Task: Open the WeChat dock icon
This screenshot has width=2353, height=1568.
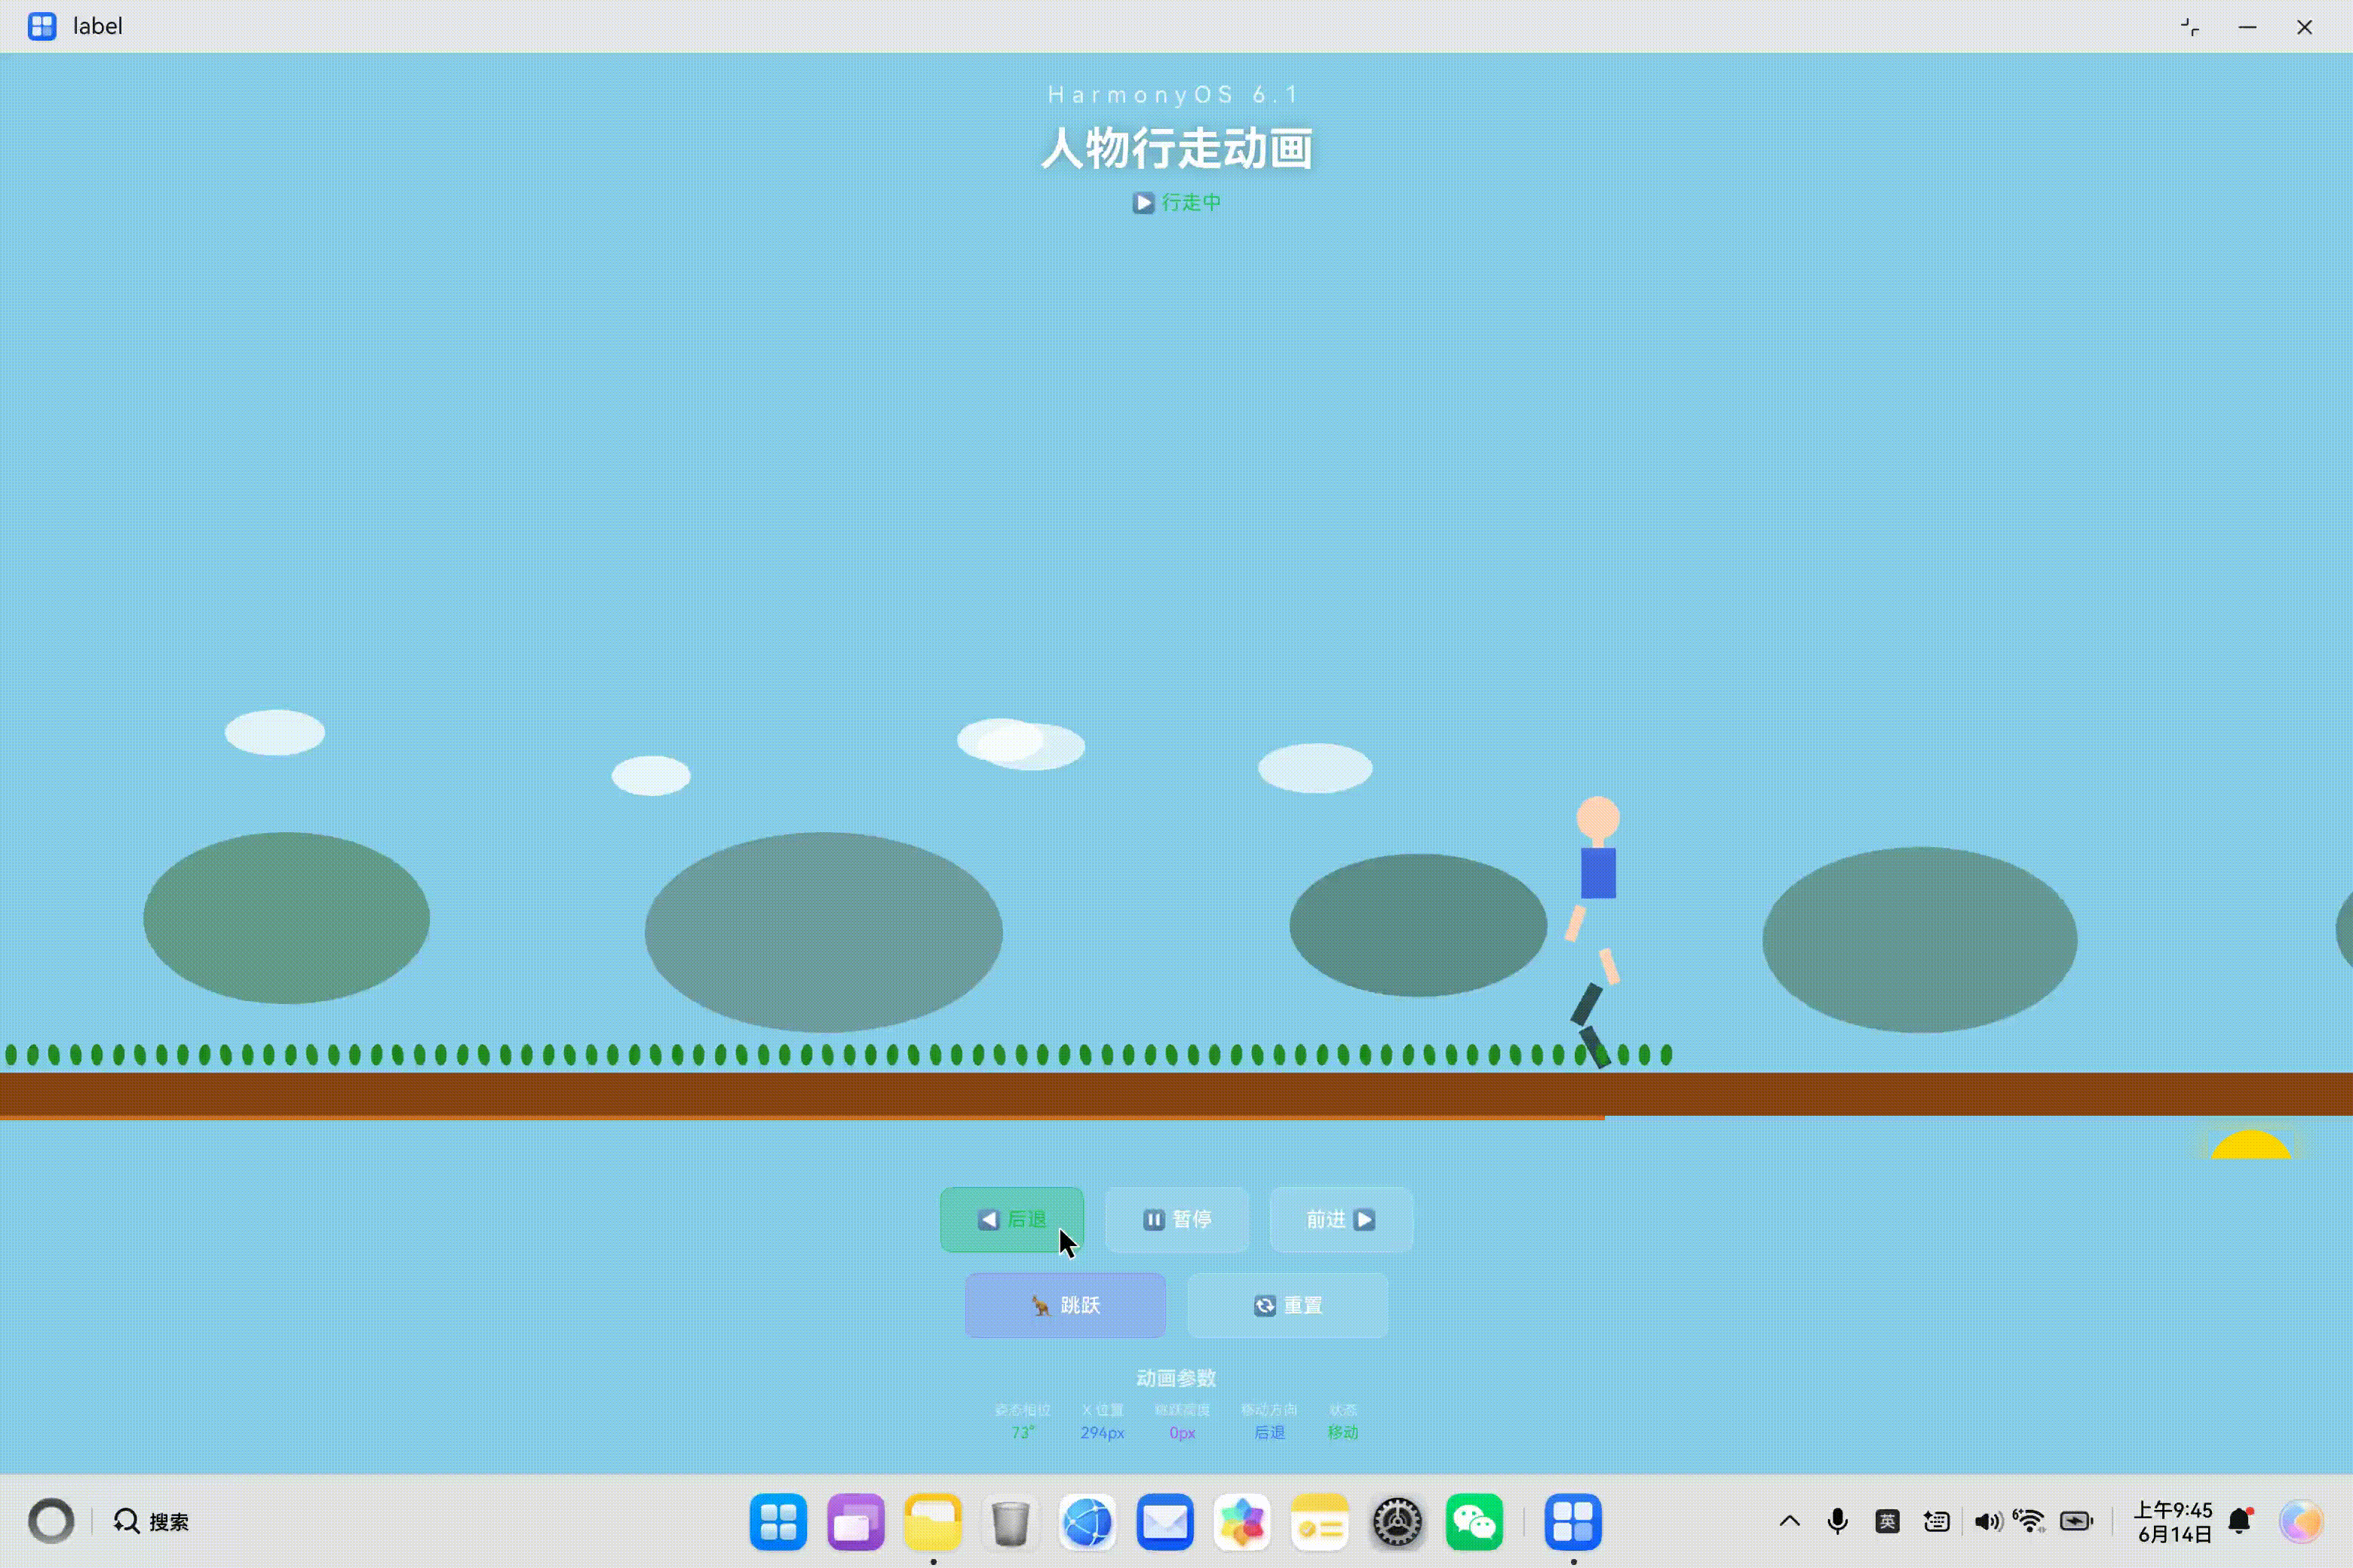Action: coord(1474,1522)
